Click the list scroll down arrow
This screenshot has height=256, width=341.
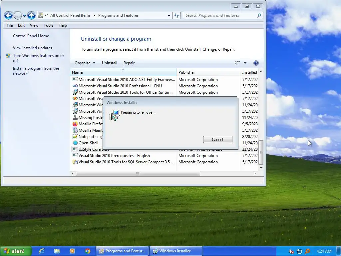pyautogui.click(x=261, y=168)
